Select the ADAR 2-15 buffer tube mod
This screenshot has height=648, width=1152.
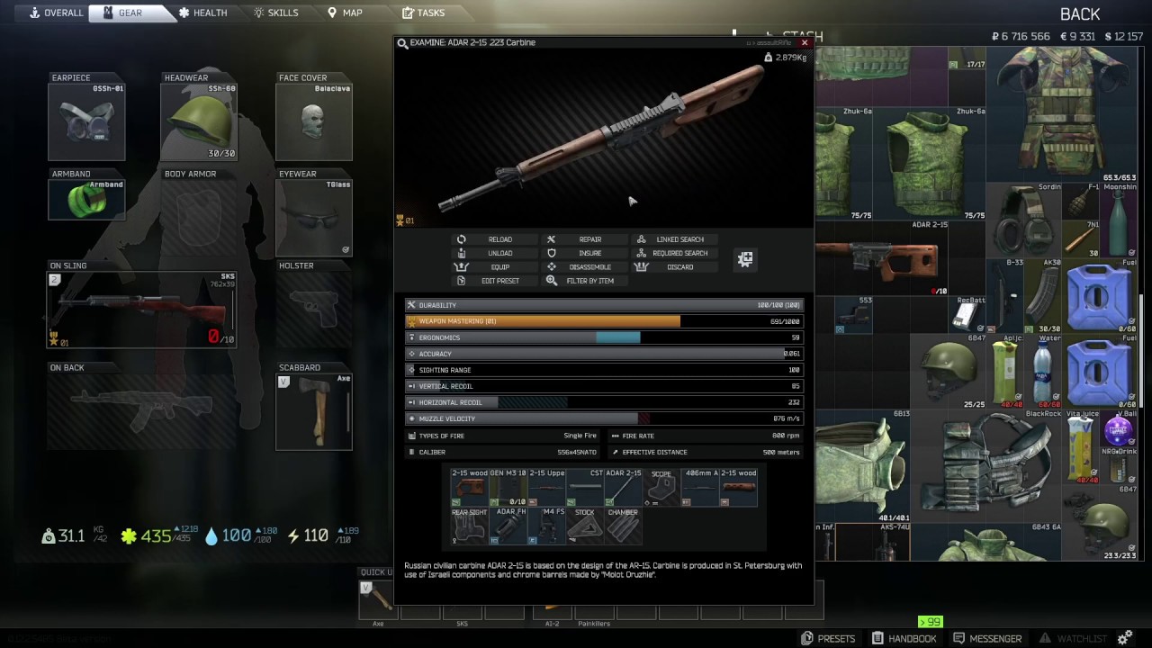point(623,487)
